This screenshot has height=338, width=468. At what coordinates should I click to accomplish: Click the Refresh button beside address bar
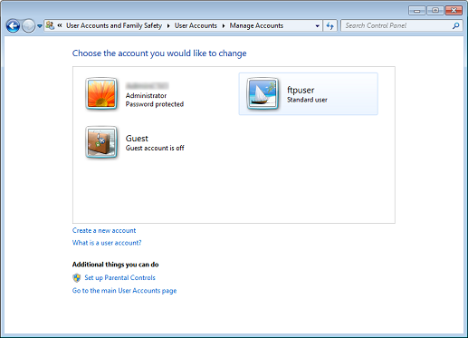(x=330, y=26)
